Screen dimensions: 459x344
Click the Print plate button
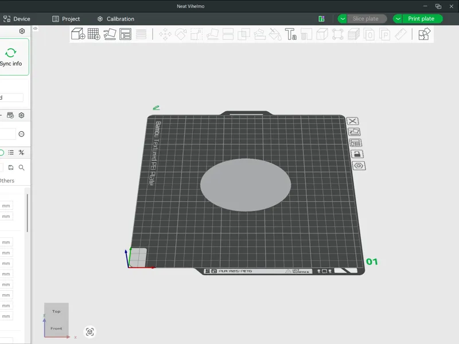[x=421, y=19]
